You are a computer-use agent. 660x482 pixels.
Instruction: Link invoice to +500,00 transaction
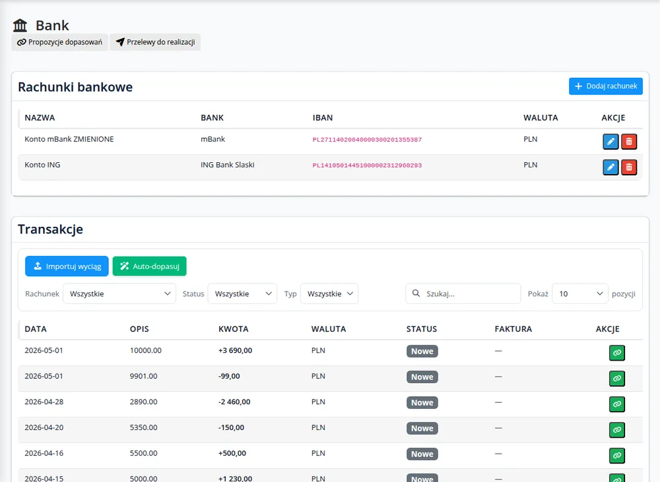tap(616, 456)
